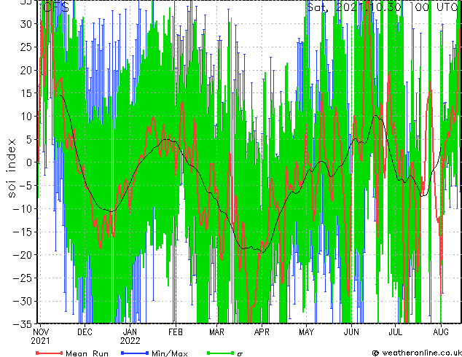Click the '−10' y-axis tick label
Image resolution: width=462 pixels, height=357 pixels.
click(23, 208)
